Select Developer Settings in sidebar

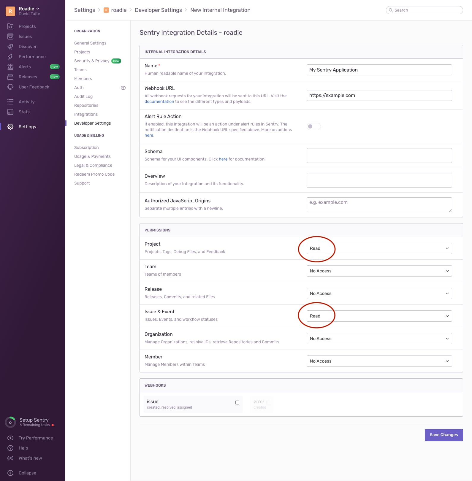tap(92, 123)
